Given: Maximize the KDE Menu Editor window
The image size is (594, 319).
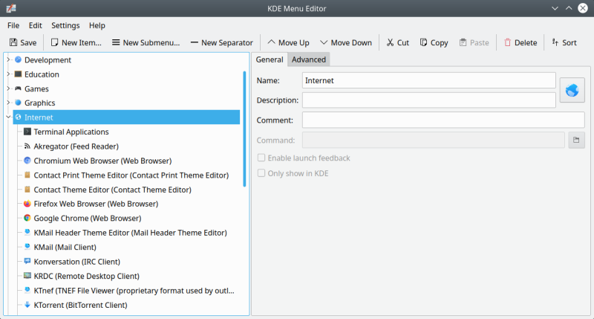Looking at the screenshot, I should coord(569,8).
